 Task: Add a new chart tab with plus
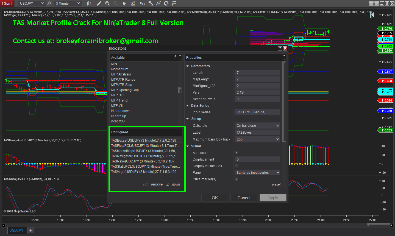(31, 230)
